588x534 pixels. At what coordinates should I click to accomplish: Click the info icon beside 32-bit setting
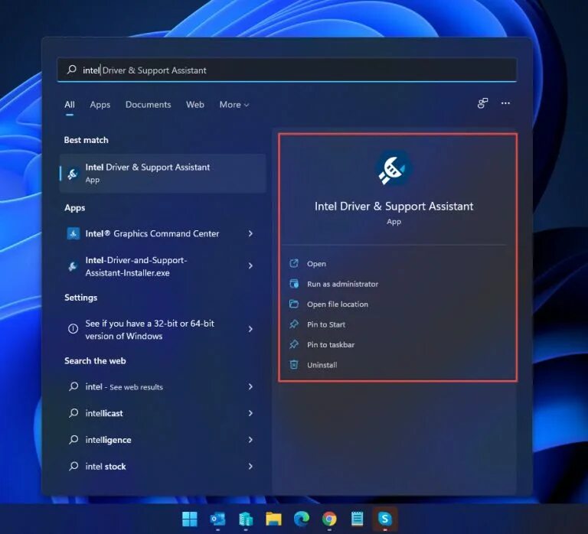pos(73,329)
